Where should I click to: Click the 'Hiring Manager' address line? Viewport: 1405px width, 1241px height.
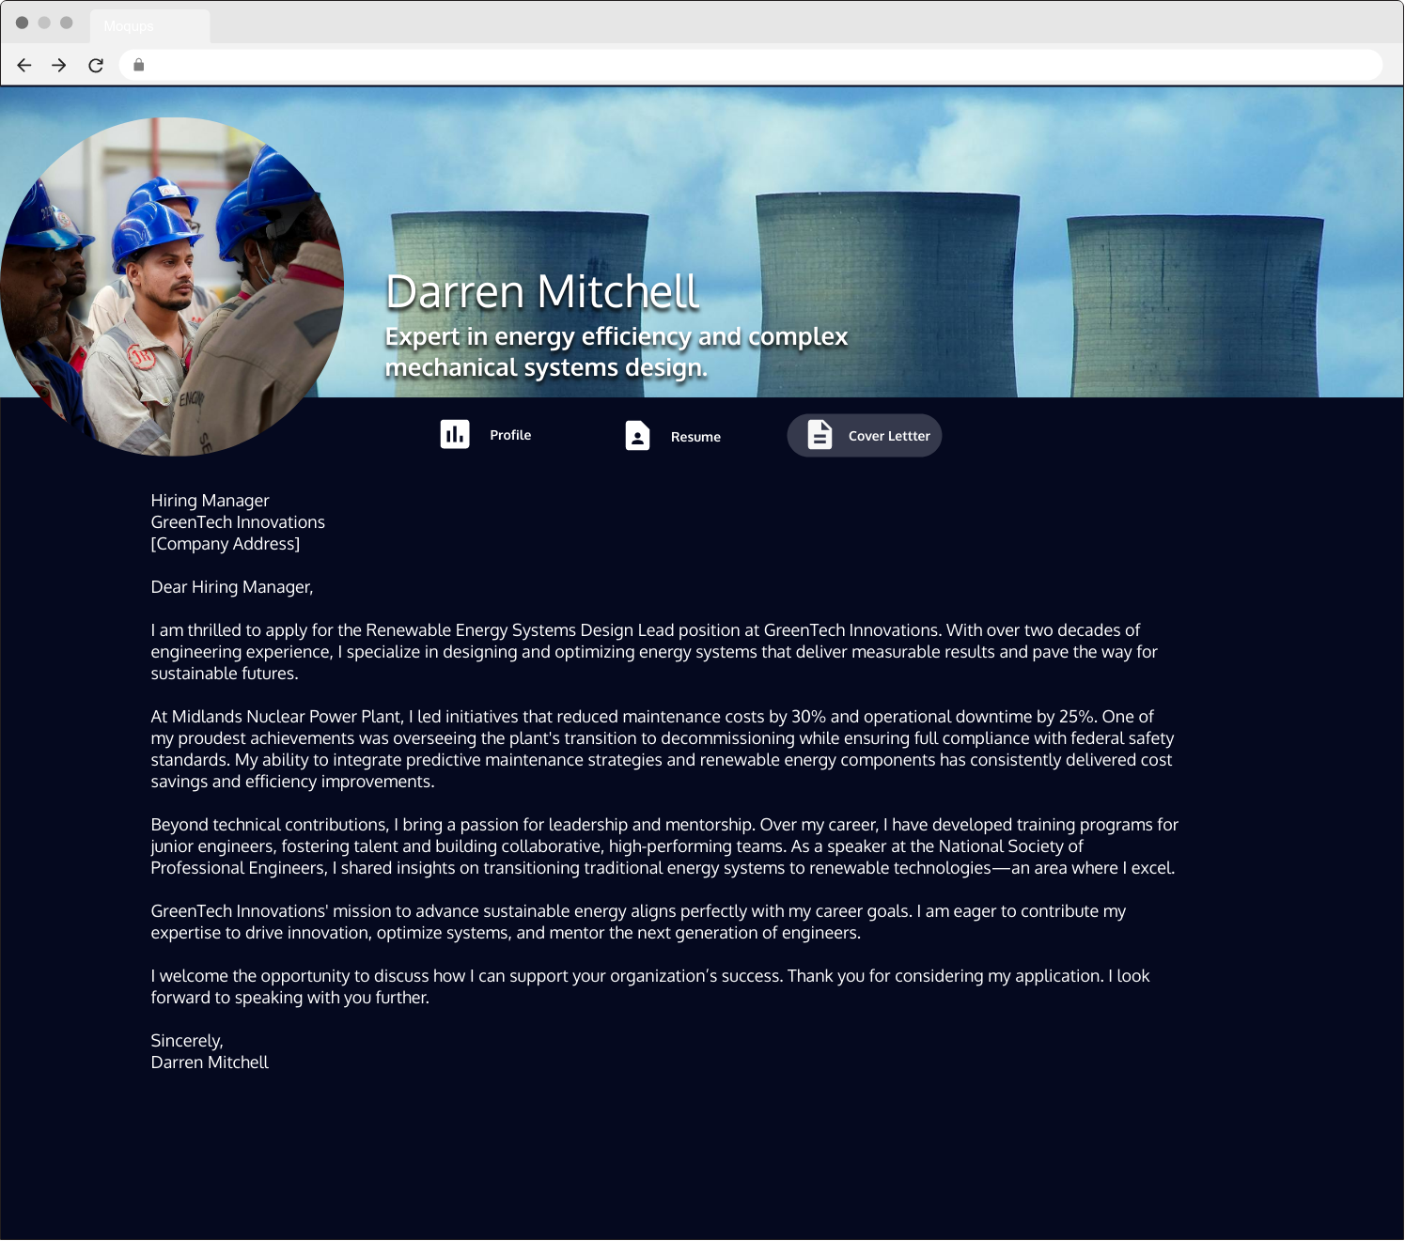pos(211,501)
